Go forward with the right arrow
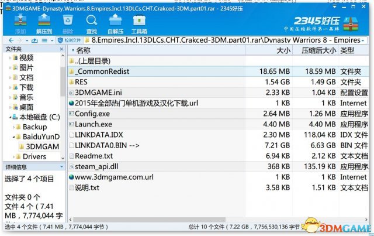374x236 pixels. 20,40
